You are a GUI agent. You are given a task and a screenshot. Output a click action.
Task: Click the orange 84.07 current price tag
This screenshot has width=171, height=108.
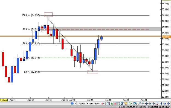(166, 37)
